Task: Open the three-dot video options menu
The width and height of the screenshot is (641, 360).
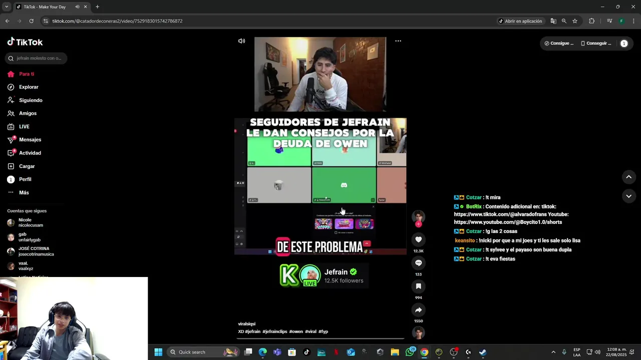Action: (398, 41)
